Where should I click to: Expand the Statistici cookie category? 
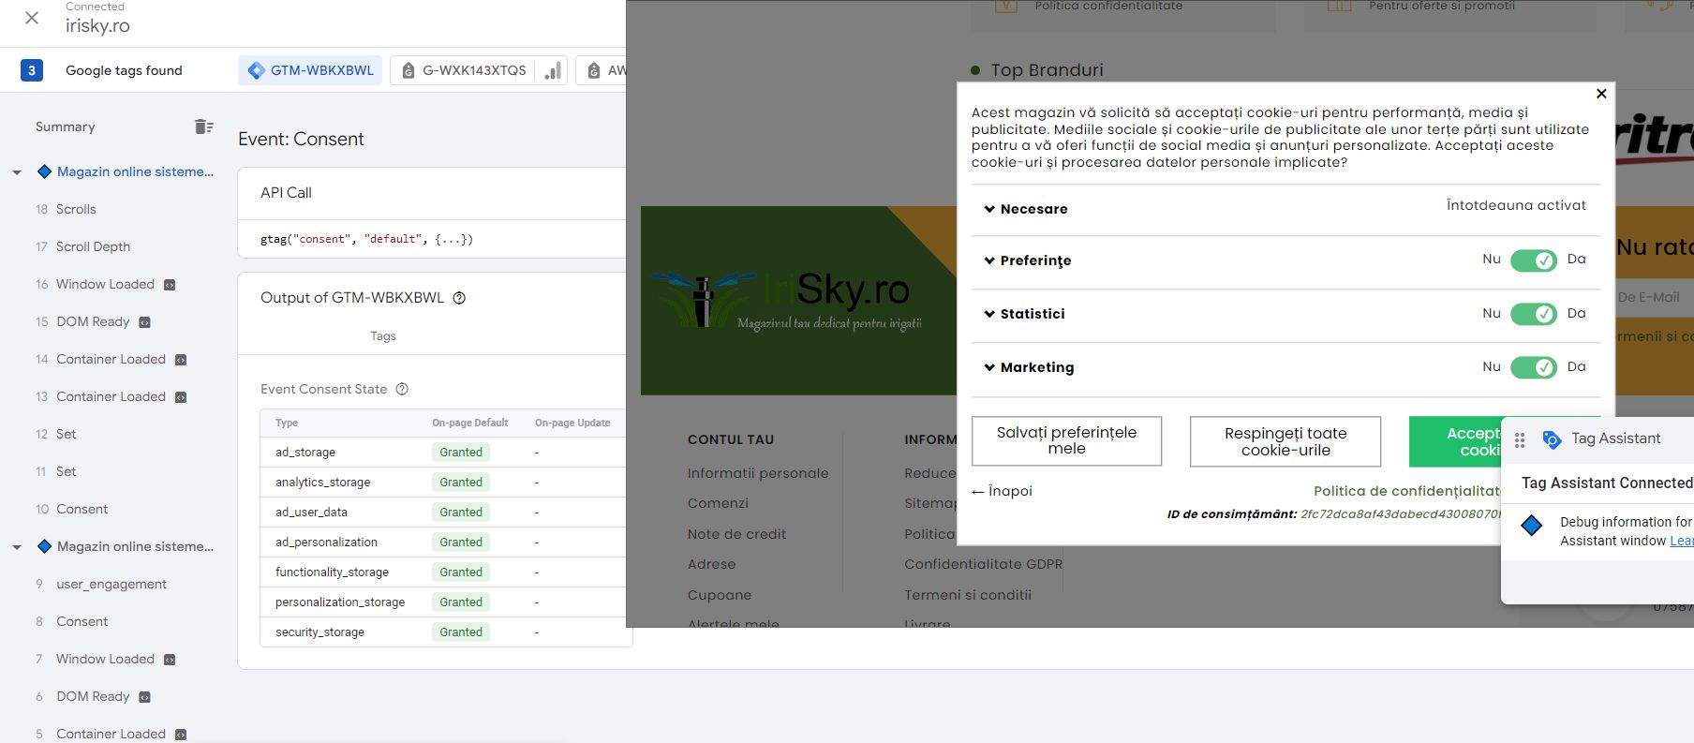tap(1025, 314)
